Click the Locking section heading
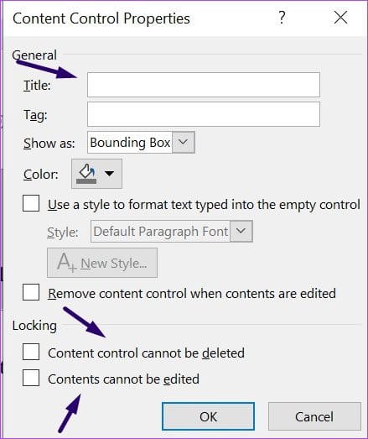The width and height of the screenshot is (368, 439). pos(34,326)
